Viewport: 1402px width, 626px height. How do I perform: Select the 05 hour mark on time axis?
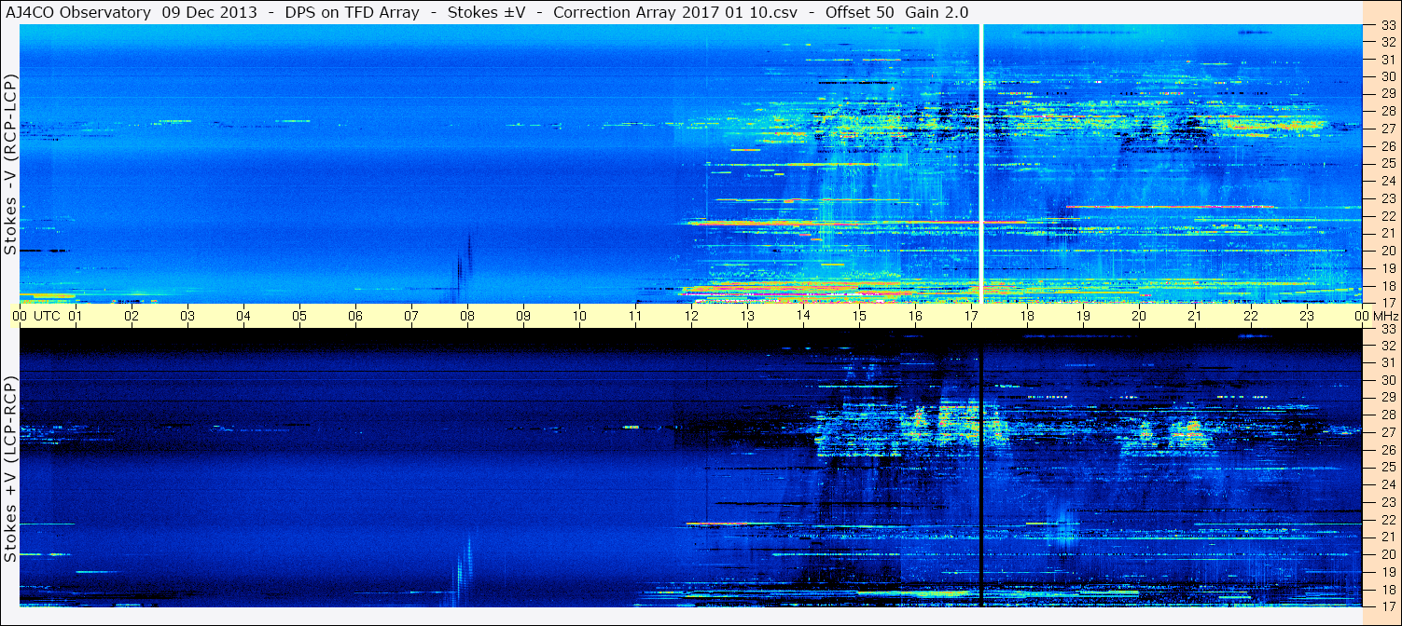point(299,316)
